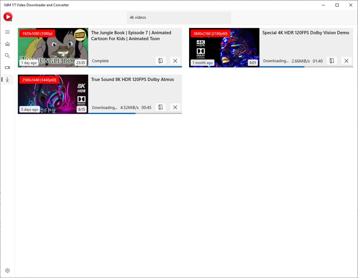Open the hamburger menu in sidebar
358x278 pixels.
pyautogui.click(x=7, y=32)
